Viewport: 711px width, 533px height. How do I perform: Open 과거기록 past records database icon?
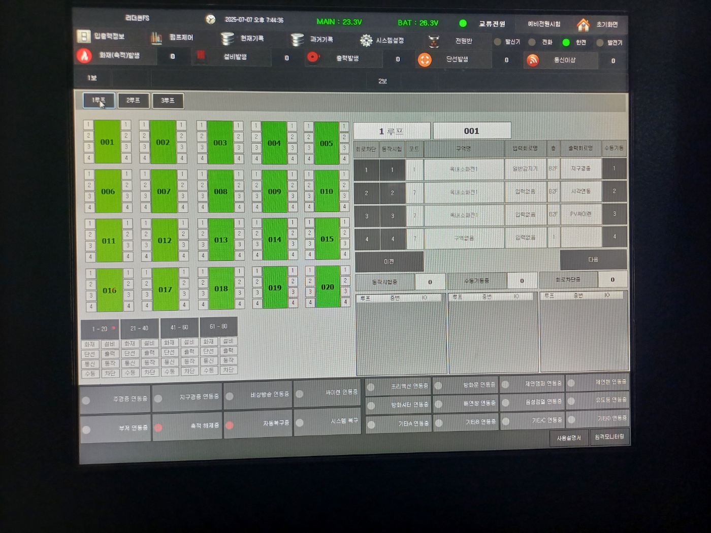click(x=297, y=40)
